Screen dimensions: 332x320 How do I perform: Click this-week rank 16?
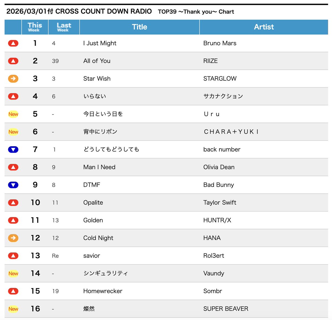coord(35,309)
